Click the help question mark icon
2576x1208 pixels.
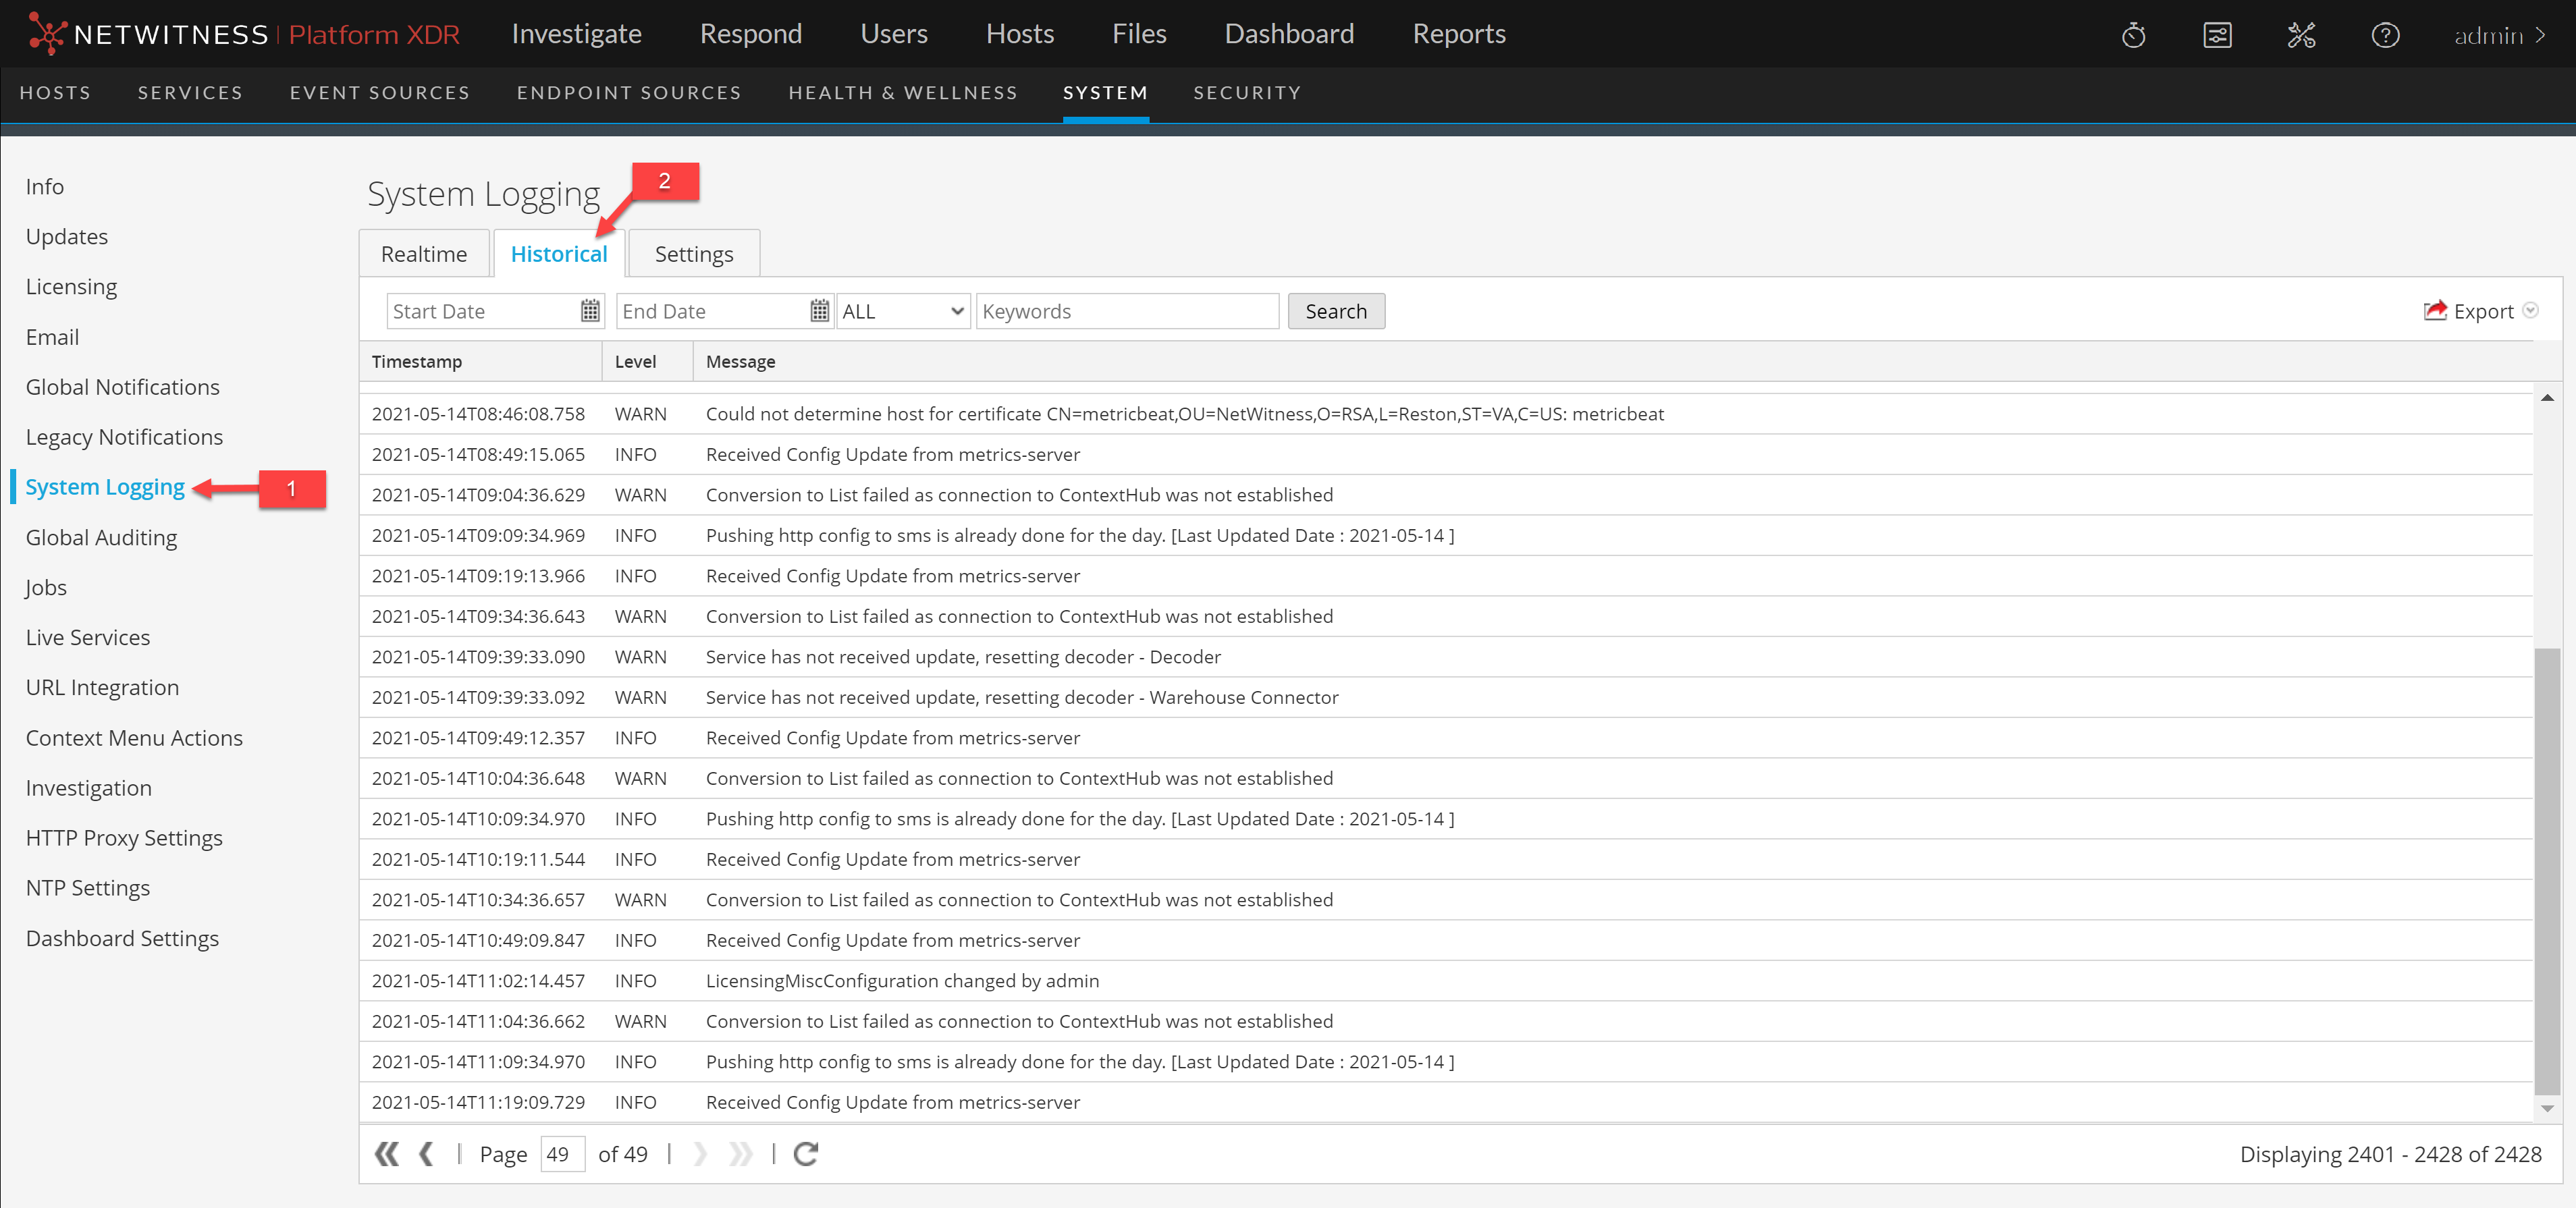[x=2385, y=35]
